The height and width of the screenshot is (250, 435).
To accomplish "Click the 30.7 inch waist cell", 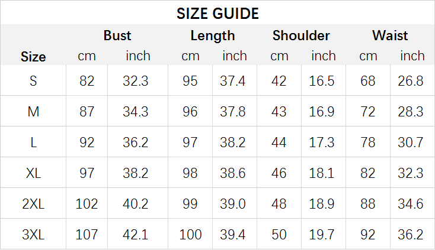I will (411, 142).
